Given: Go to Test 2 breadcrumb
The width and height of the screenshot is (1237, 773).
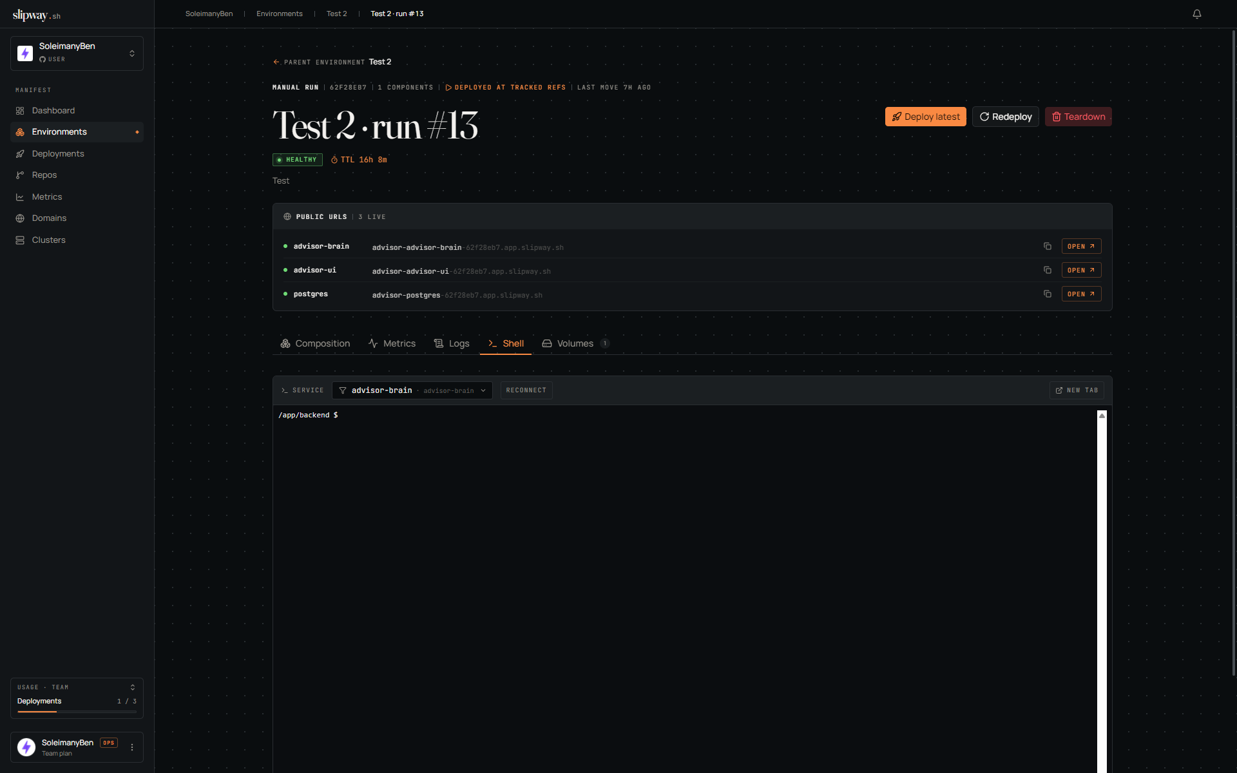Looking at the screenshot, I should click(x=336, y=14).
